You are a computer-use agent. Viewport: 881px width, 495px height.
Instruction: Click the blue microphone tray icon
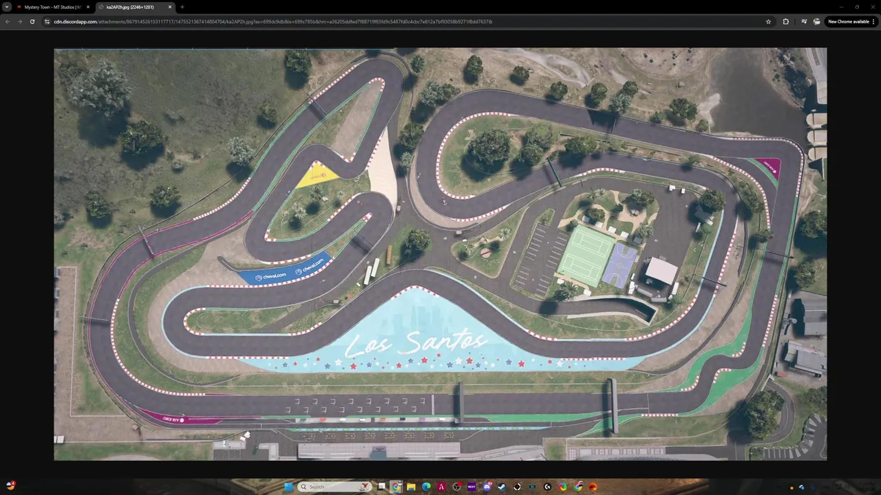click(x=813, y=487)
